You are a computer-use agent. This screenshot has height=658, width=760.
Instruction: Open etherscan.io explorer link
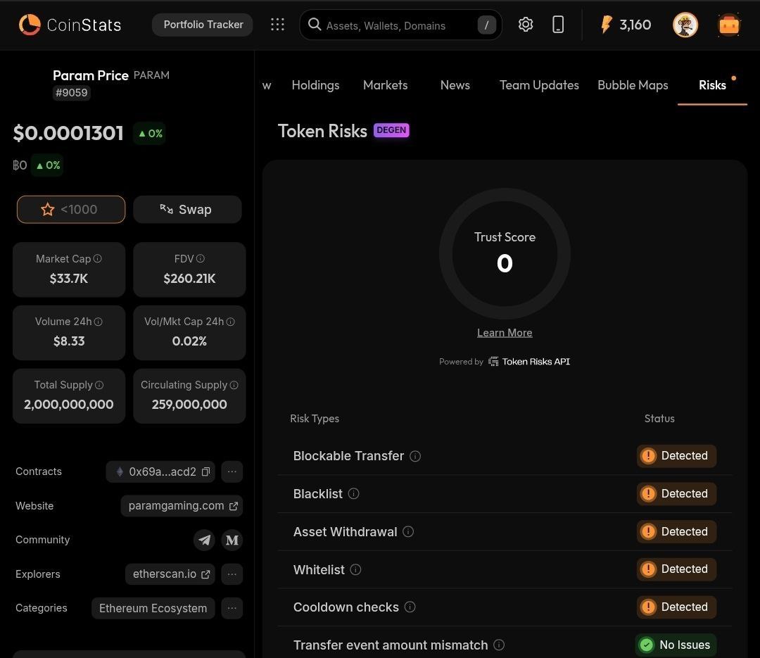(170, 574)
